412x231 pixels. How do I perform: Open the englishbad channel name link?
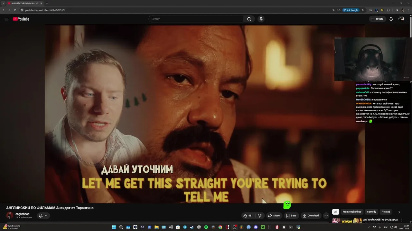point(23,214)
